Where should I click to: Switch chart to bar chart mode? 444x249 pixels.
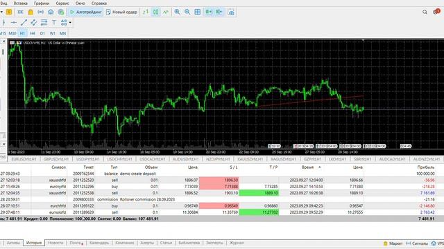point(146,12)
